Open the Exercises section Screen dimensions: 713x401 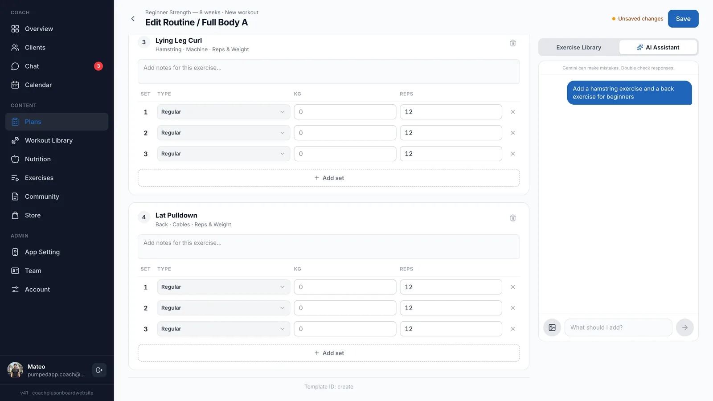point(57,178)
